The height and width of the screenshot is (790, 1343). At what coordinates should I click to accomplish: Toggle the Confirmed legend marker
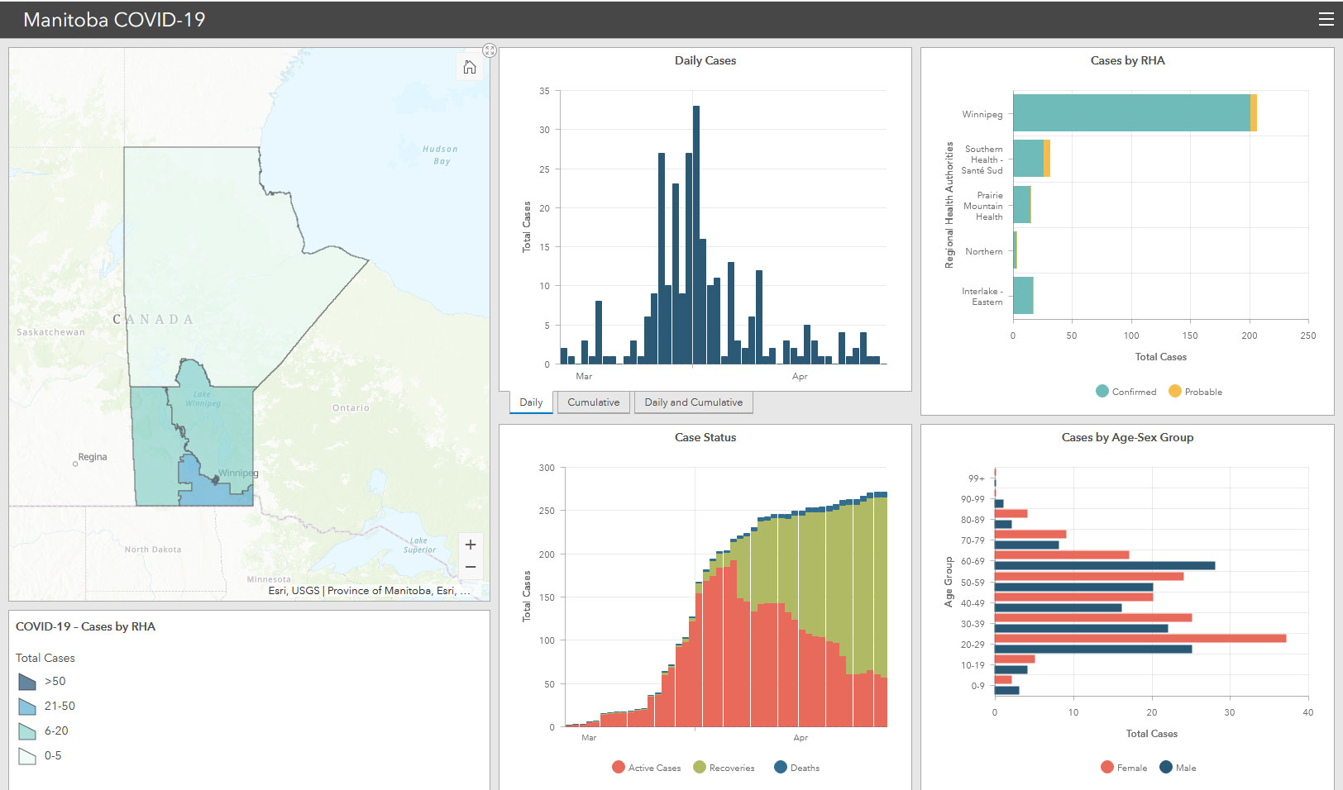1102,392
